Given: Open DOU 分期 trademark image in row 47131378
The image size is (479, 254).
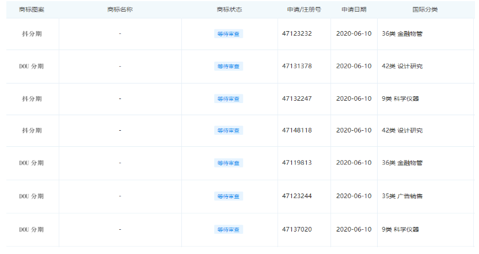Looking at the screenshot, I should click(x=32, y=66).
